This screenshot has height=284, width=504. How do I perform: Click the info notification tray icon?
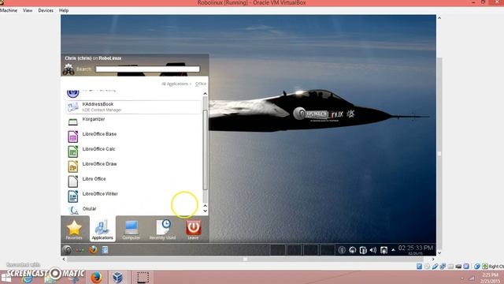342,250
